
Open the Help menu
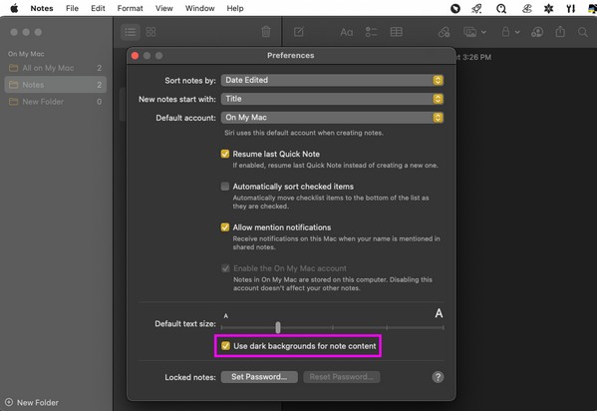[x=235, y=8]
